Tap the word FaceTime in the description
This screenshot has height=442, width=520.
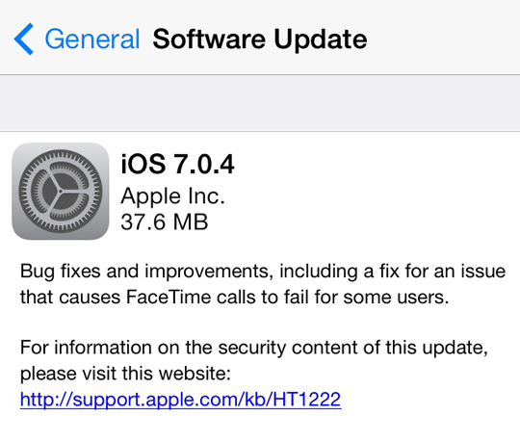click(x=169, y=297)
